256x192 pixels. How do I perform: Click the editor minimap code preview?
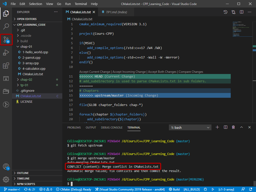click(x=242, y=29)
